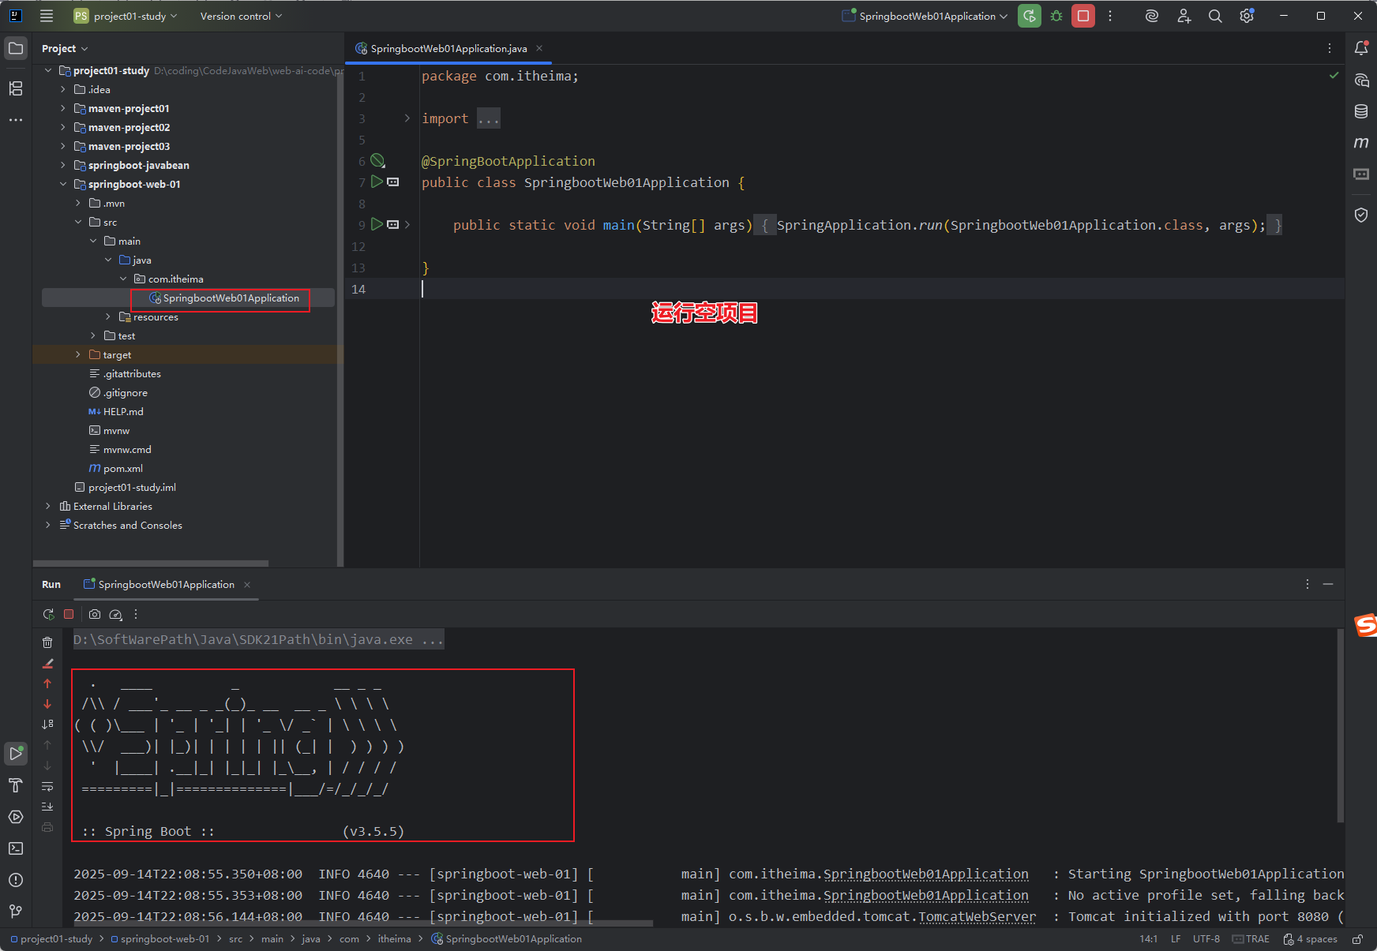The height and width of the screenshot is (951, 1377).
Task: Collapse the springboot-web-01 module
Action: click(63, 184)
